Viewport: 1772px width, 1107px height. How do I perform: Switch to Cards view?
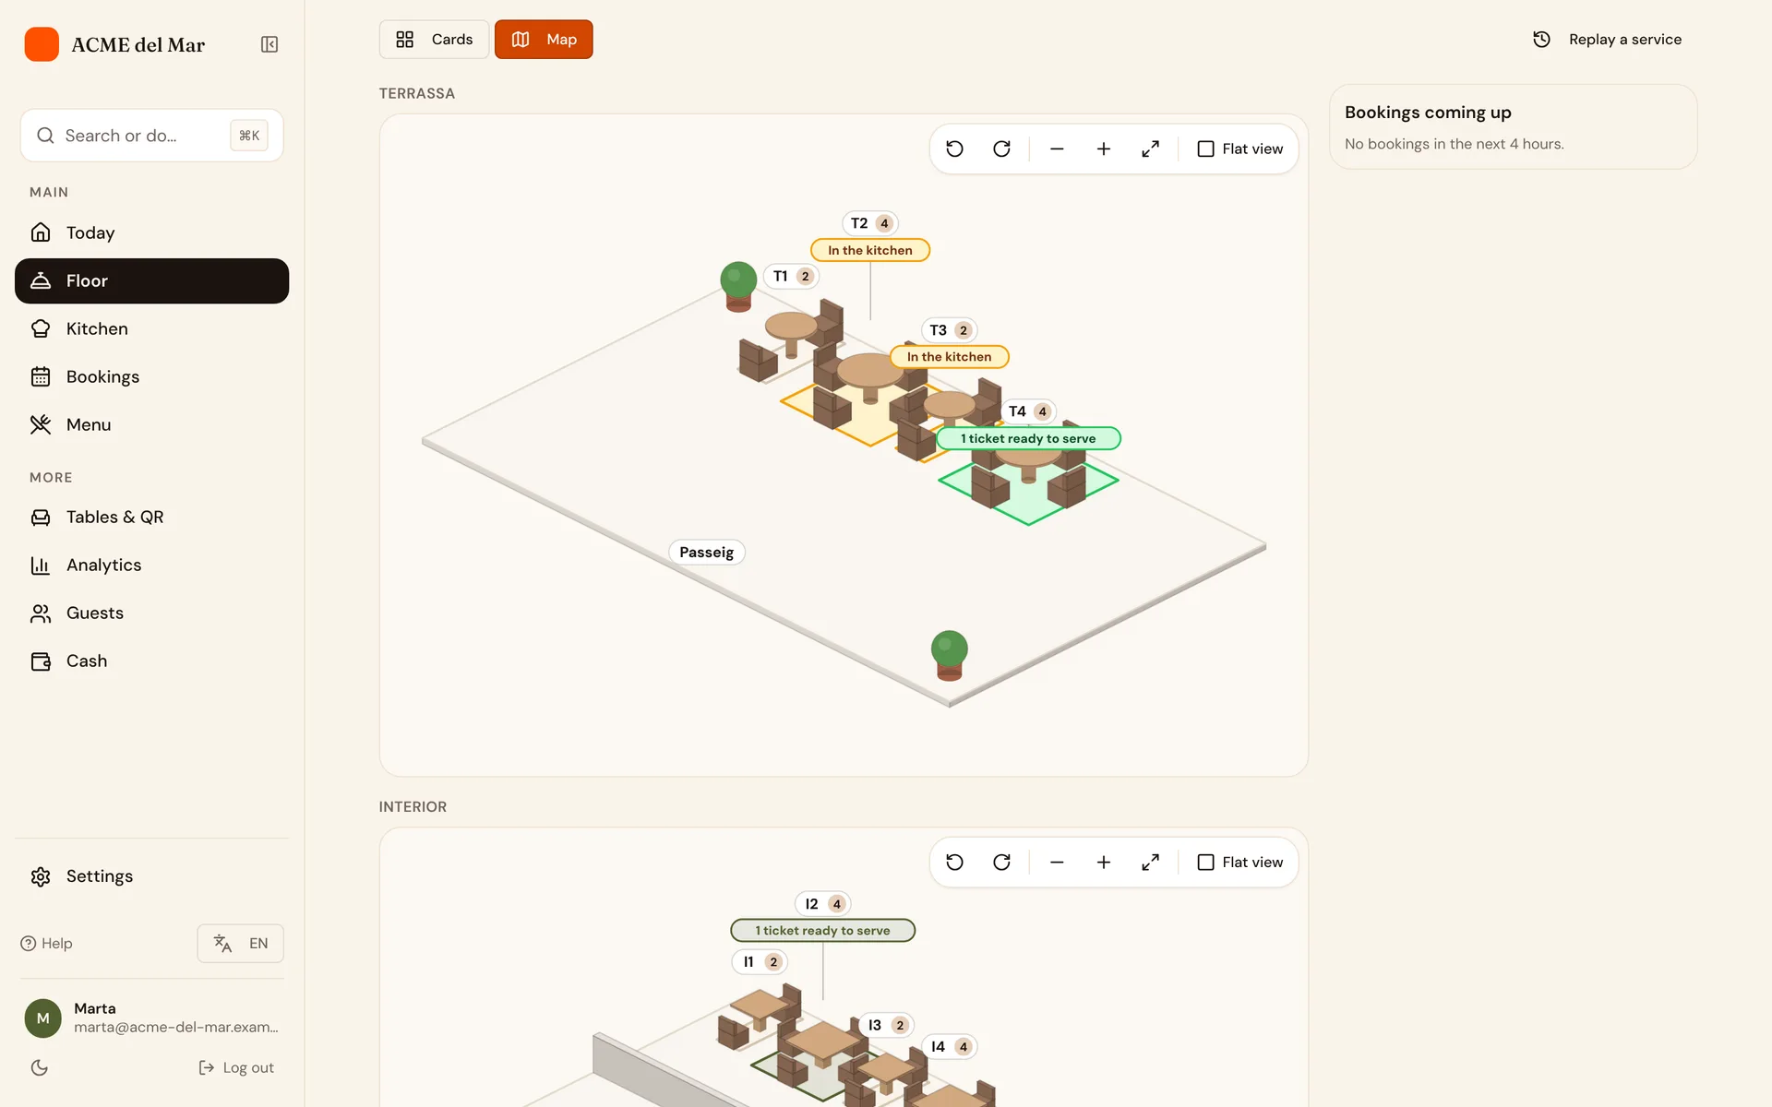434,40
